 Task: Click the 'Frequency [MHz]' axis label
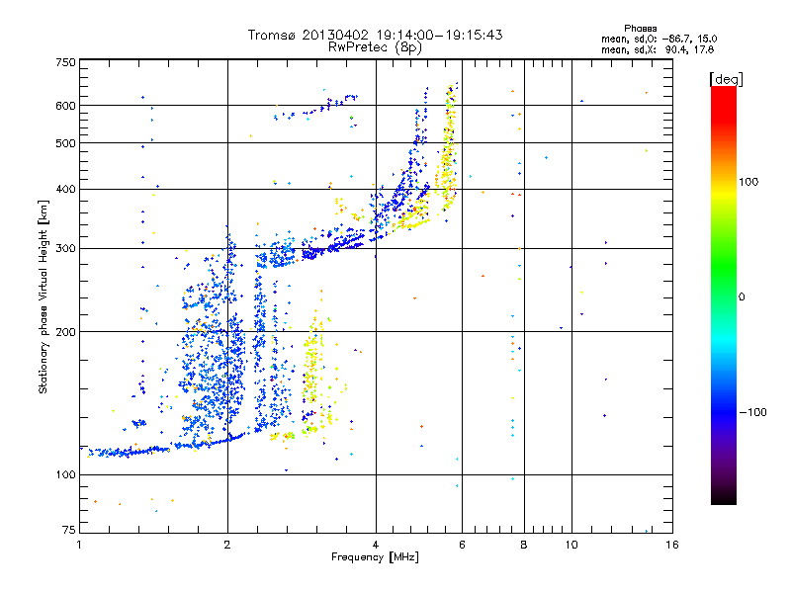(375, 557)
